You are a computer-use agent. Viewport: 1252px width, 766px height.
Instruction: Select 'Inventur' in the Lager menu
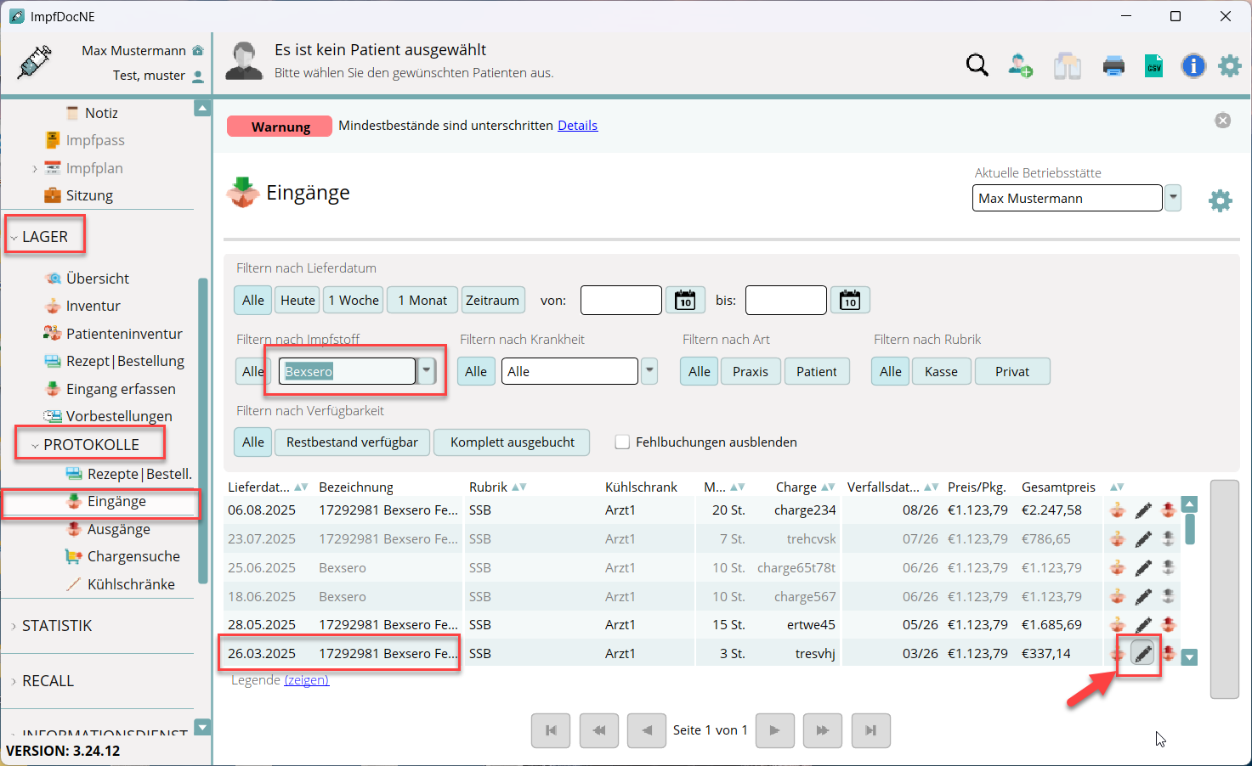pos(93,306)
